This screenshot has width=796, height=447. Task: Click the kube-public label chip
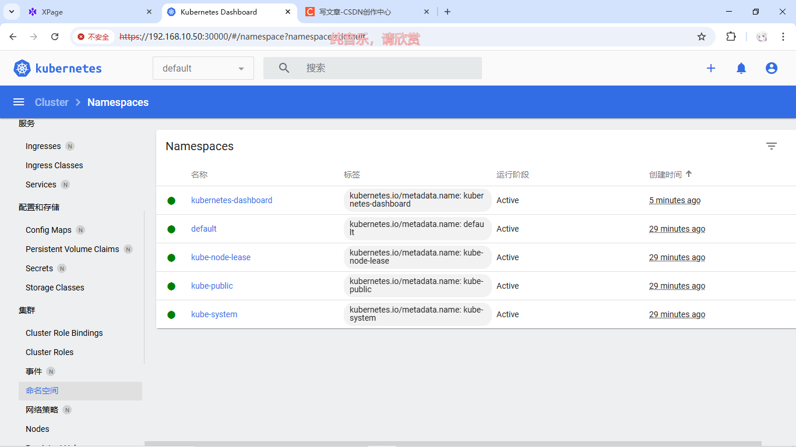tap(417, 286)
